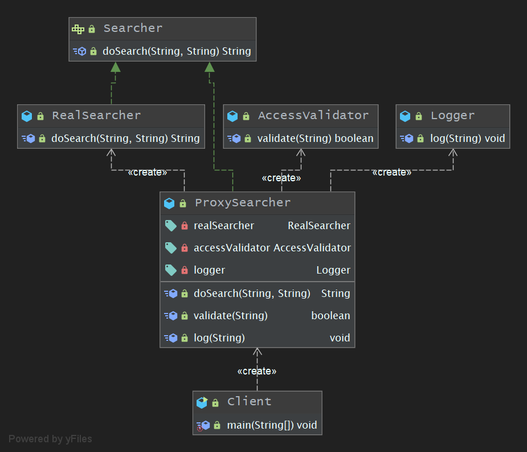Click the Searcher interface icon

(x=78, y=28)
